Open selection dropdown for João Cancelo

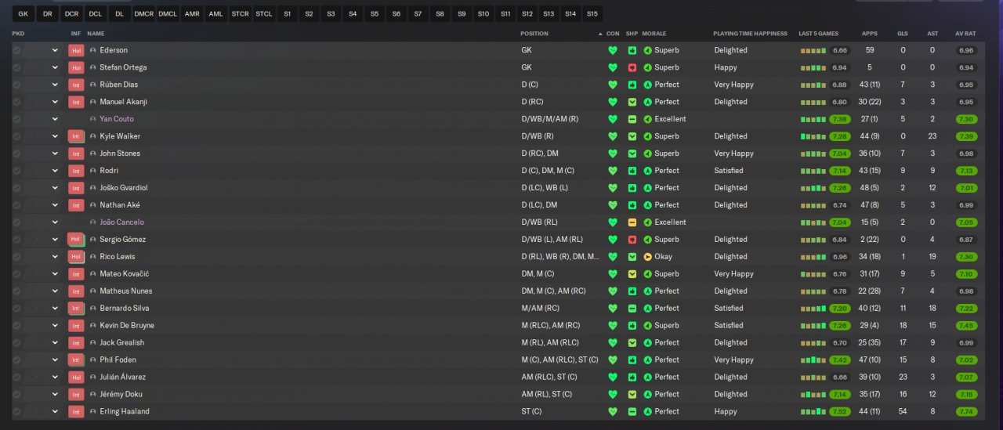[55, 222]
